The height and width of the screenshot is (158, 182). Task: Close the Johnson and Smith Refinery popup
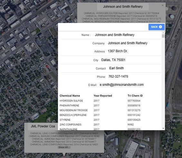[162, 5]
